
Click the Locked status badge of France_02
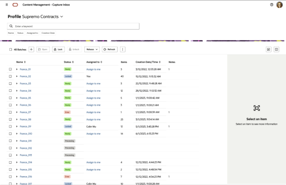[68, 76]
